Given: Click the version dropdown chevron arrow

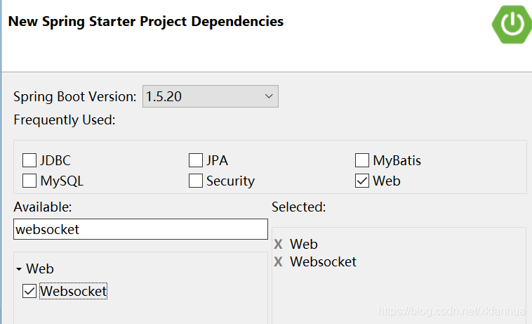Looking at the screenshot, I should coord(269,96).
